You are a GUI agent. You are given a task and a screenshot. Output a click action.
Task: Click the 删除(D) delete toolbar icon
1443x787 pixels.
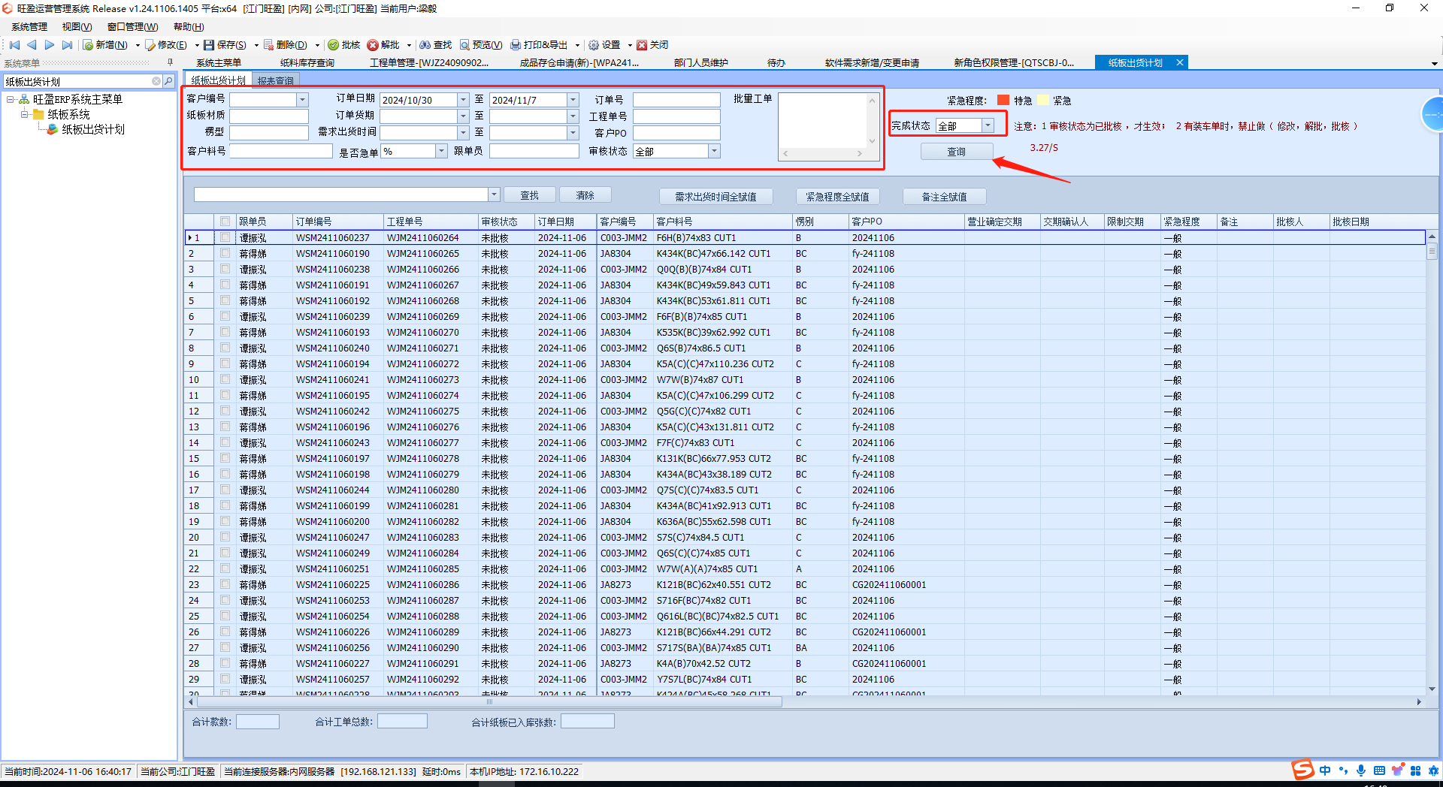click(269, 45)
